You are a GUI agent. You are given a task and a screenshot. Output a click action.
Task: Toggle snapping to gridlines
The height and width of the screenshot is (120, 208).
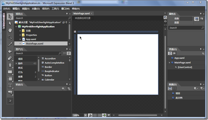click(x=99, y=115)
